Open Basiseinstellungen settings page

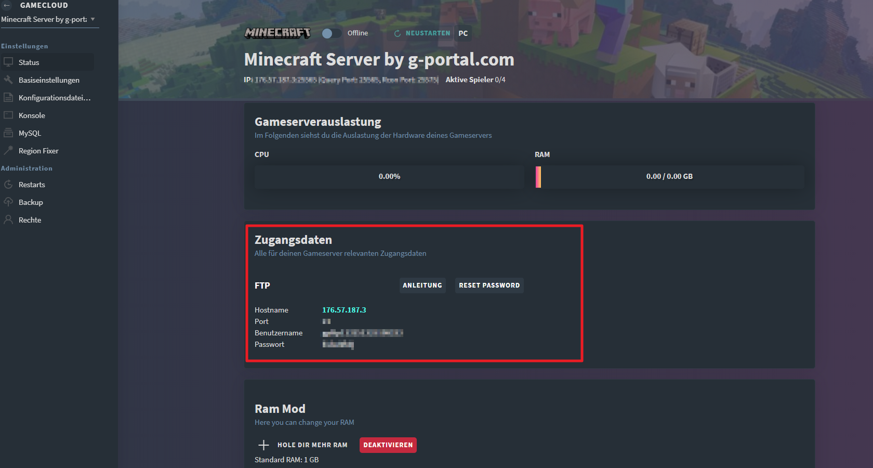tap(49, 80)
